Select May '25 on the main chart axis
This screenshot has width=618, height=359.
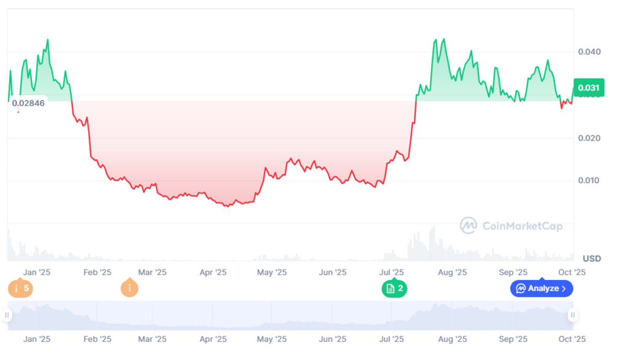(272, 272)
